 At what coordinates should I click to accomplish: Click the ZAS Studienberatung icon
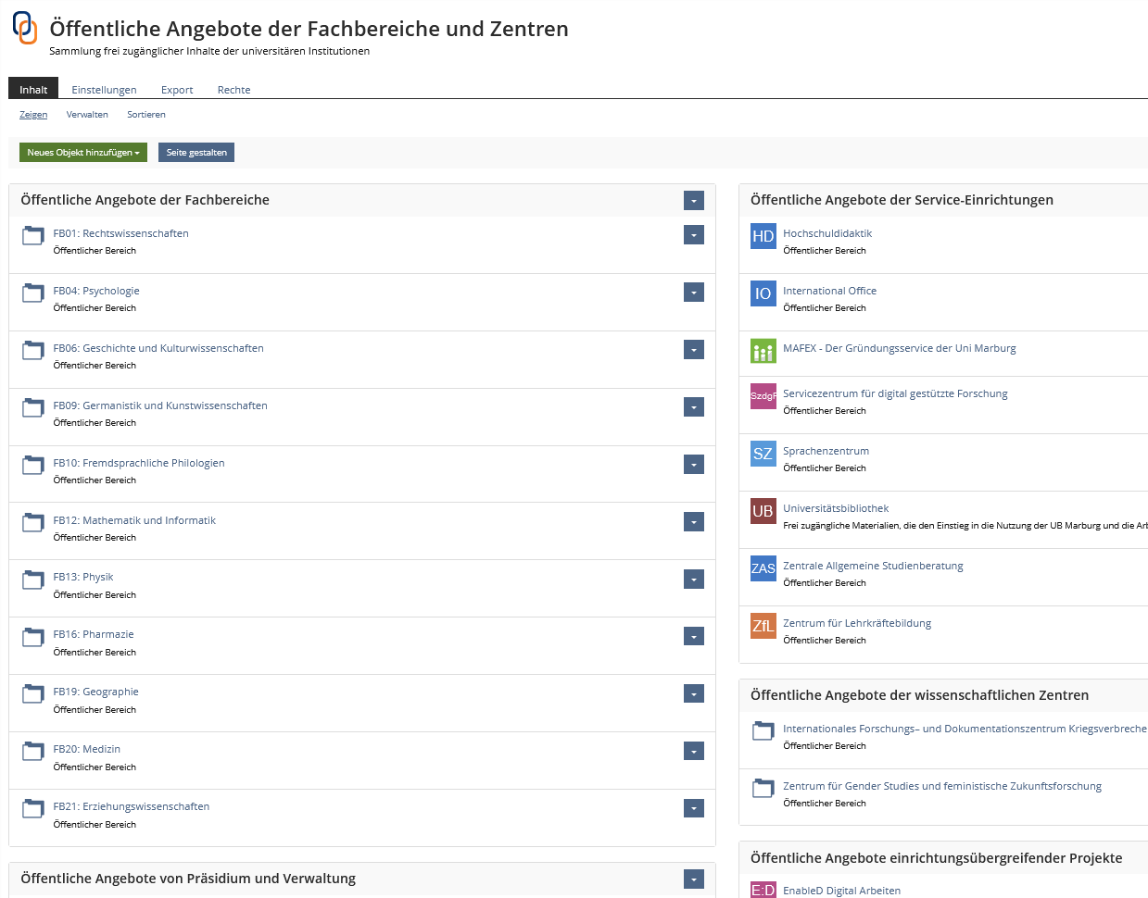click(x=763, y=568)
